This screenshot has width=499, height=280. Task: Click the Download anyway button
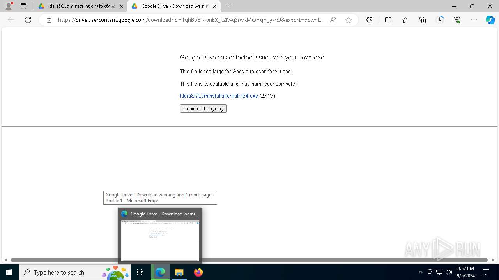click(x=203, y=108)
